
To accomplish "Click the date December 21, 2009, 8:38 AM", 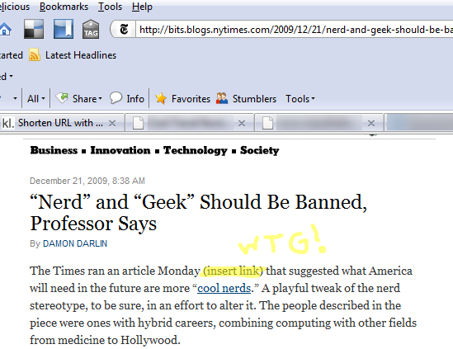I will click(87, 181).
